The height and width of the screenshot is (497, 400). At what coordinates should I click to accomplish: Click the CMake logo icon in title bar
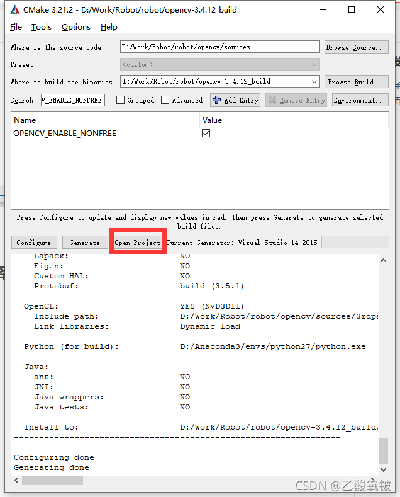coord(15,10)
